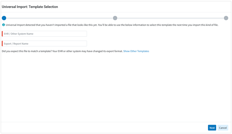
Task: Cancel the Universal Import dialog
Action: (223, 128)
